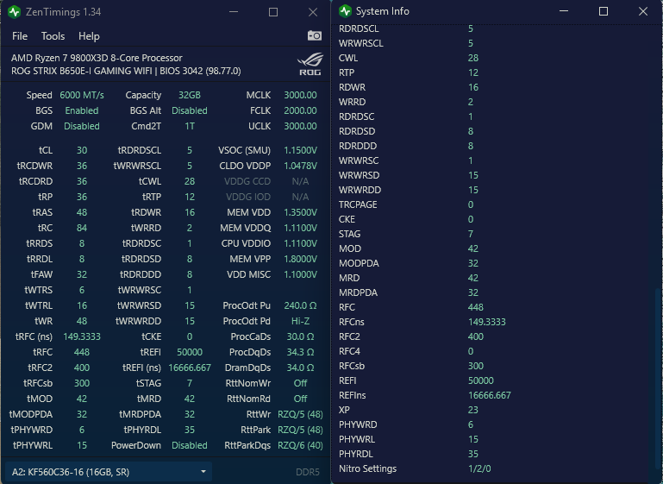Click the STAG row in System Info
Image resolution: width=663 pixels, height=484 pixels.
click(x=492, y=234)
